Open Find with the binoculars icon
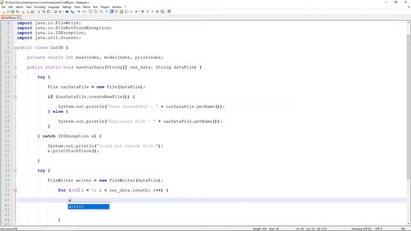This screenshot has width=411, height=231. [67, 12]
